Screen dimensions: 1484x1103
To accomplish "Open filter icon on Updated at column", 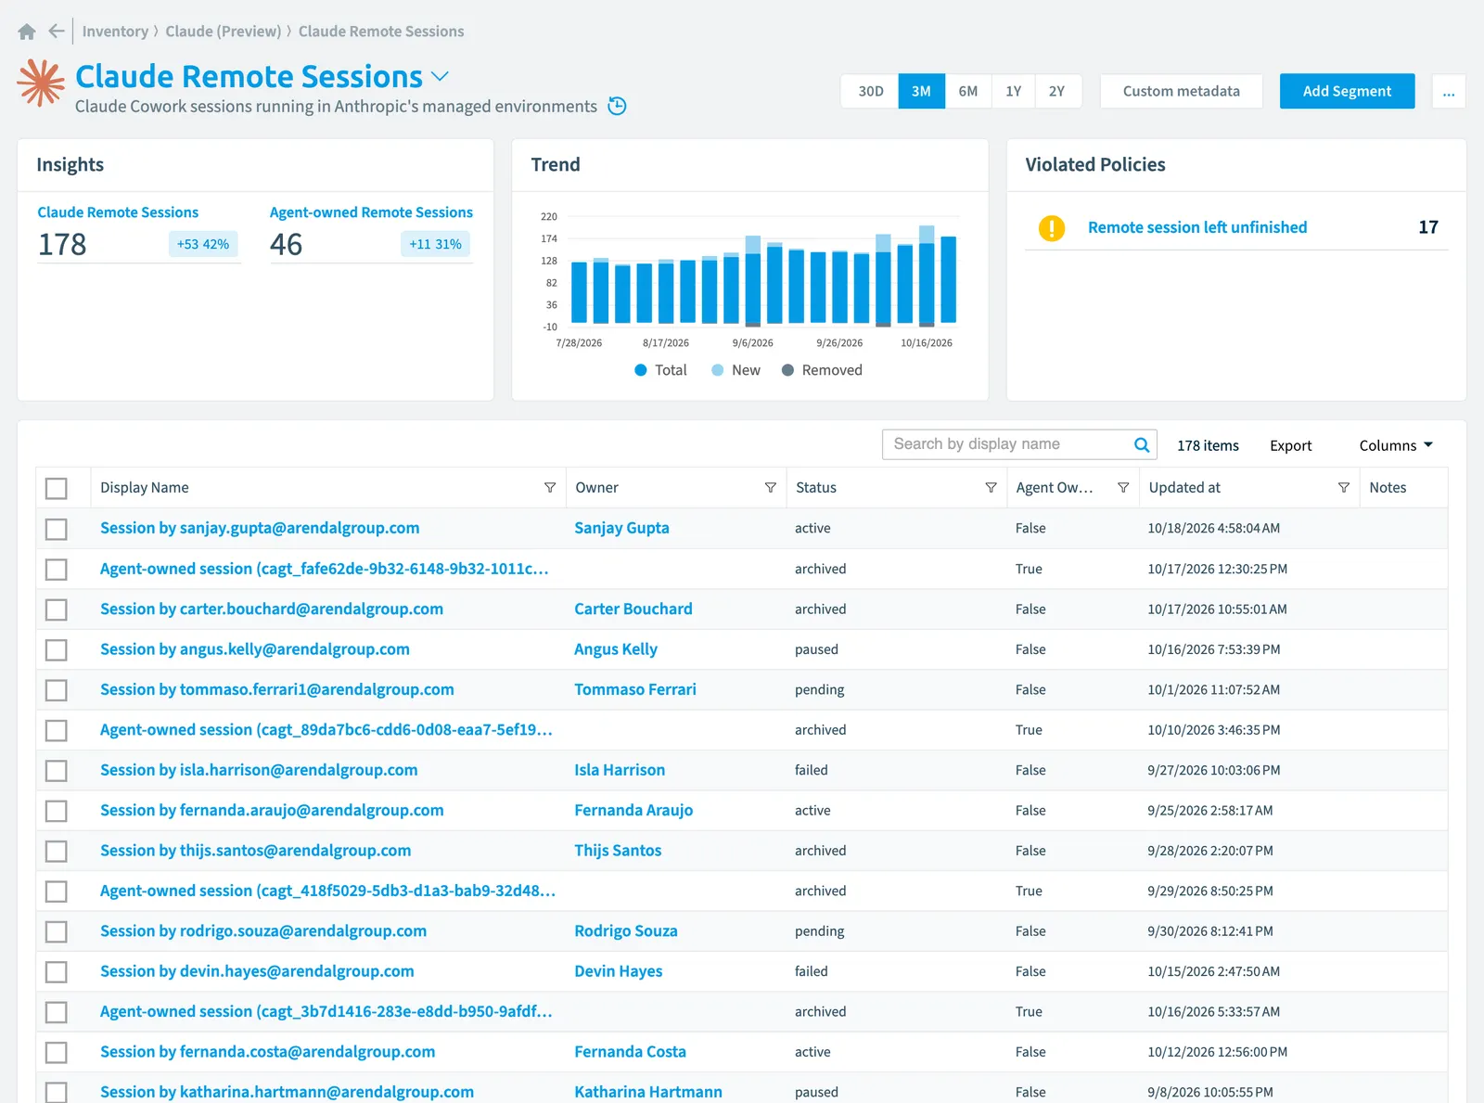I will click(x=1343, y=488).
